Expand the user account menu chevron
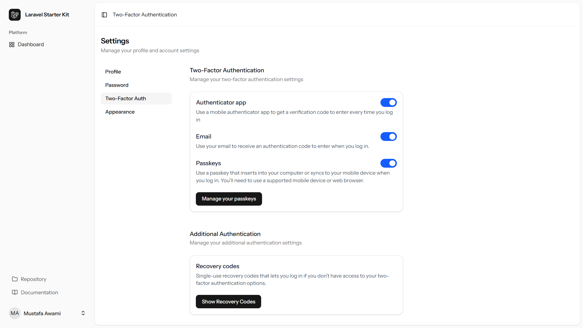This screenshot has width=583, height=328. point(83,313)
